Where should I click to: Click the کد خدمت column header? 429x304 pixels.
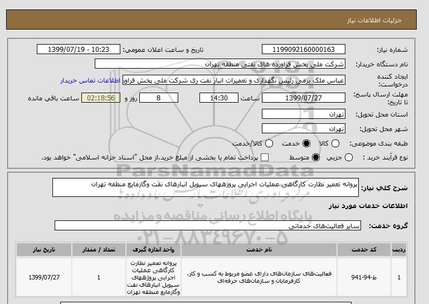pos(364,249)
